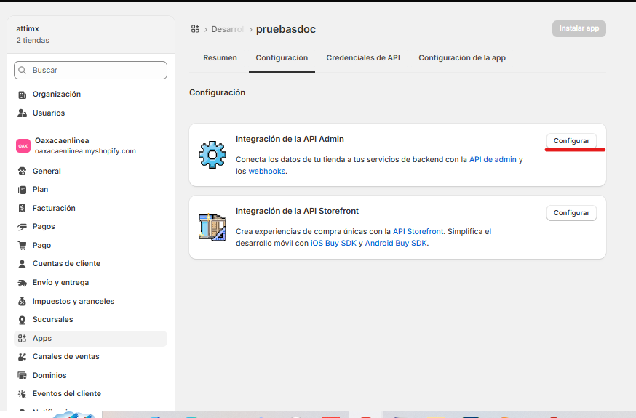Click the Impuestos y aranceles icon
The image size is (636, 418).
pyautogui.click(x=23, y=302)
